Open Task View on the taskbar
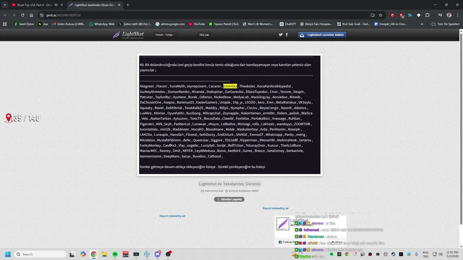This screenshot has height=260, width=463. pyautogui.click(x=72, y=254)
